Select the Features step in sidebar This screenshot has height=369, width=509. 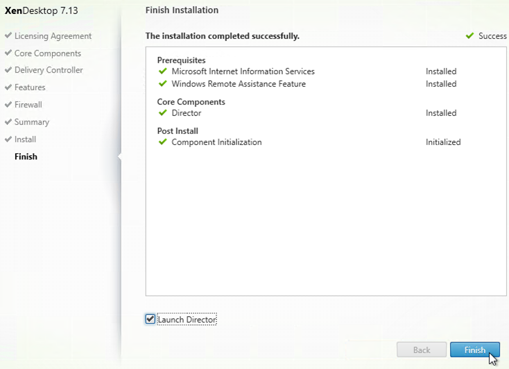click(x=30, y=87)
